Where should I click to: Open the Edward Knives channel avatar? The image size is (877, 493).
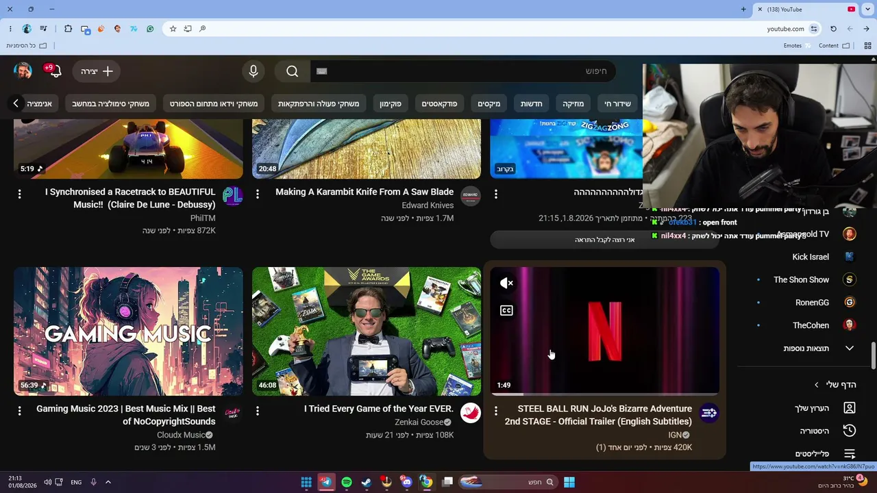[471, 196]
